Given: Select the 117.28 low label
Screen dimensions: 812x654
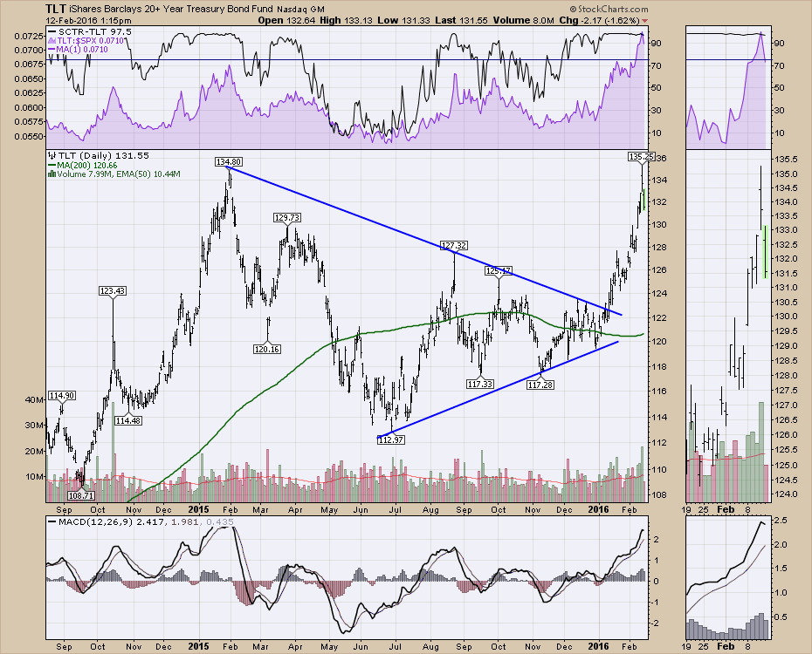Looking at the screenshot, I should (x=540, y=385).
